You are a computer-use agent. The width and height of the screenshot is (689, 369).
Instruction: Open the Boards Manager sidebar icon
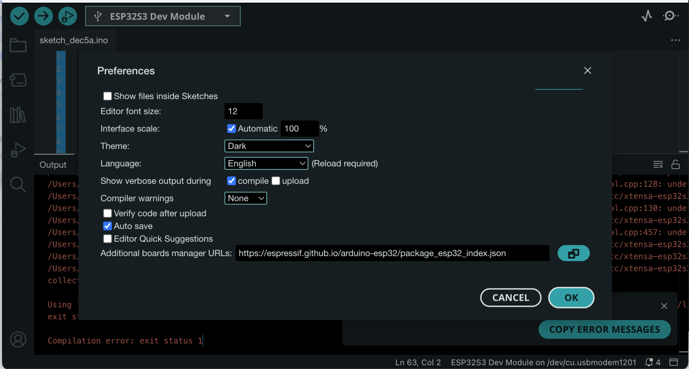point(18,80)
